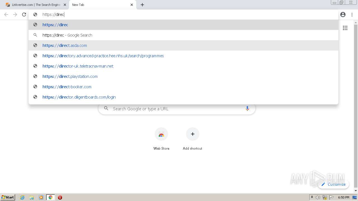Click the Web Store label
This screenshot has height=201, width=358.
coord(161,149)
